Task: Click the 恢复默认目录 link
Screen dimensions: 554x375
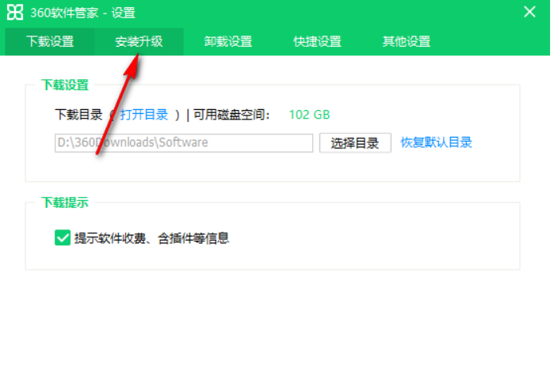Action: point(437,142)
